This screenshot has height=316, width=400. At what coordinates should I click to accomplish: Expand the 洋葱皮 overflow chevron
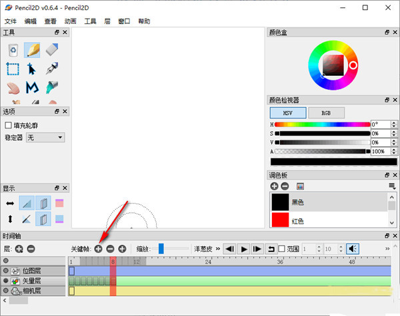(x=217, y=249)
